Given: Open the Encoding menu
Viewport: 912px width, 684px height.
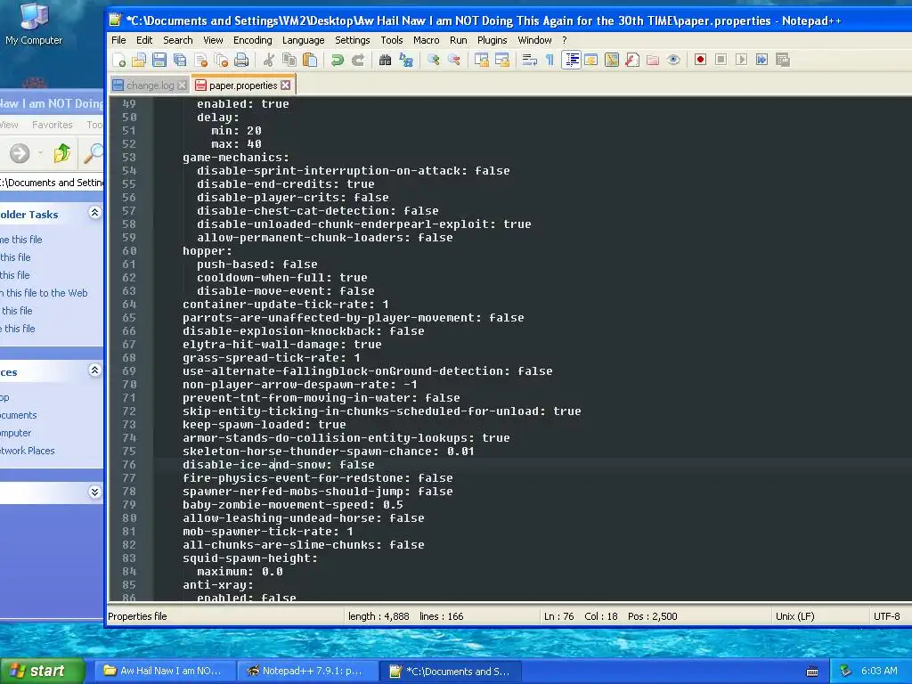Looking at the screenshot, I should tap(252, 40).
